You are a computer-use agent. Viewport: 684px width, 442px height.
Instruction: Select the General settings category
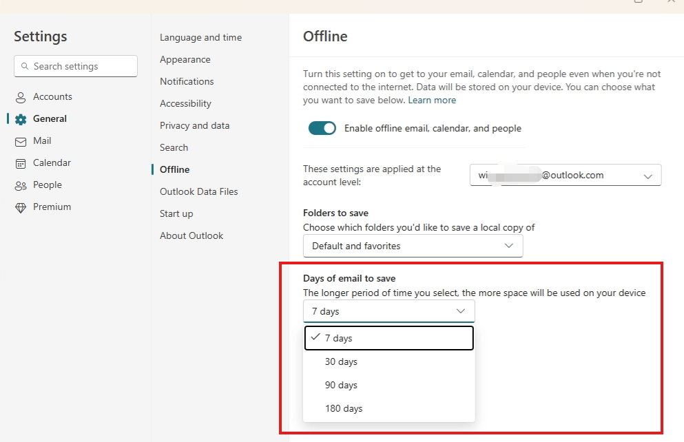pyautogui.click(x=50, y=118)
